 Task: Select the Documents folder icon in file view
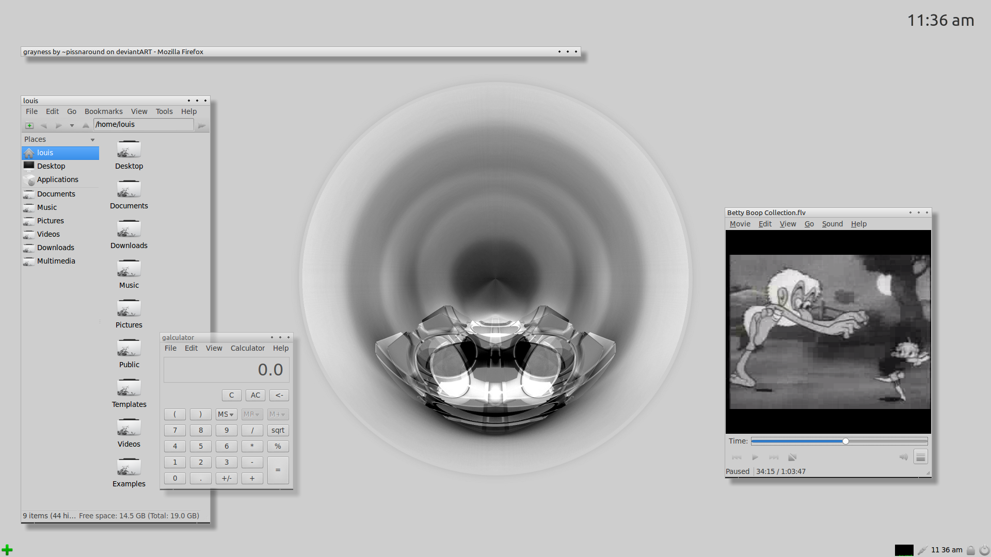[129, 189]
